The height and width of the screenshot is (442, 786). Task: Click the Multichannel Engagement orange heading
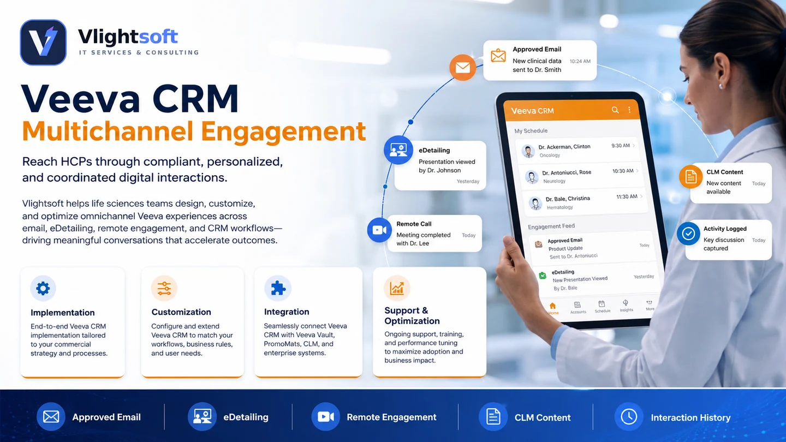click(194, 132)
